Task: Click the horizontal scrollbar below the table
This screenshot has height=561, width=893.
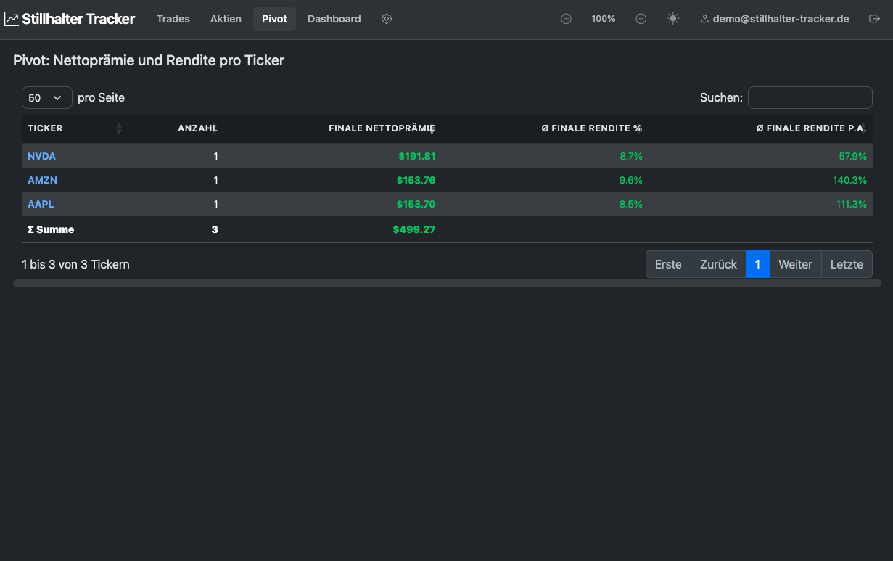Action: [447, 283]
